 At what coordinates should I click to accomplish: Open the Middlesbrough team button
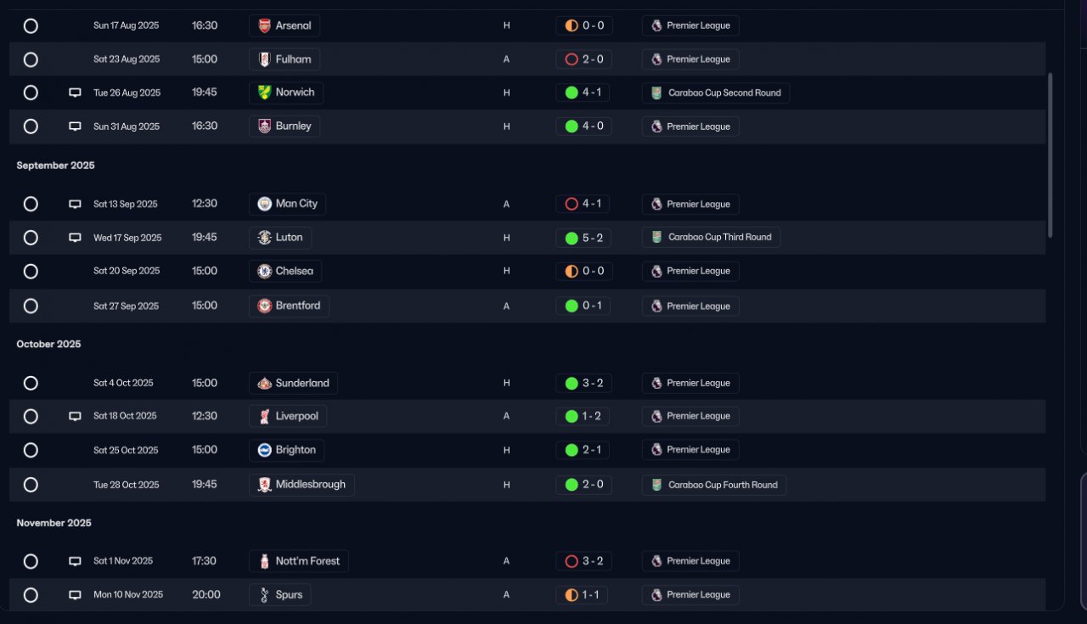click(x=301, y=485)
